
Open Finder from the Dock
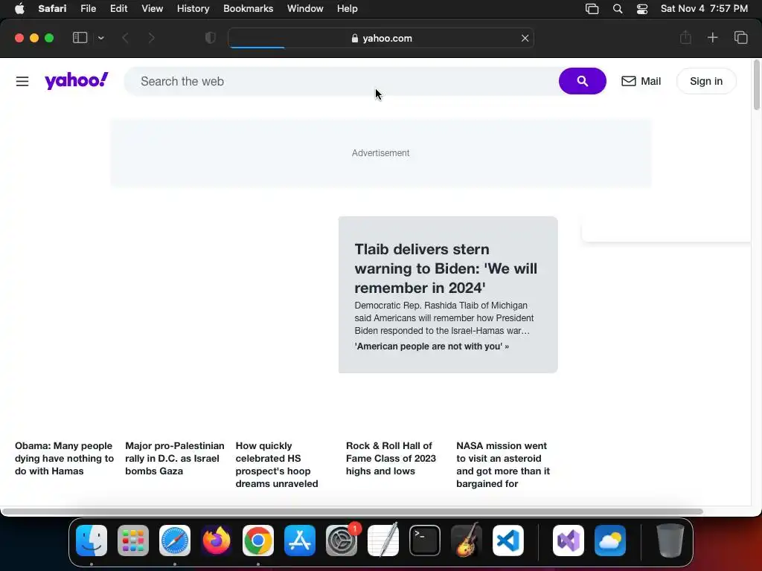coord(92,541)
